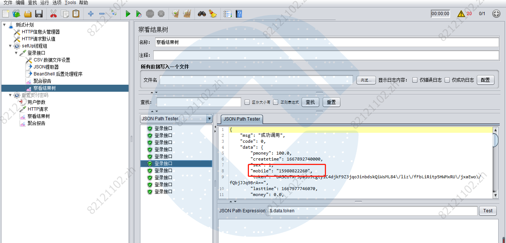Image resolution: width=506 pixels, height=243 pixels.
Task: Select HTTP请求 tree node
Action: [38, 109]
